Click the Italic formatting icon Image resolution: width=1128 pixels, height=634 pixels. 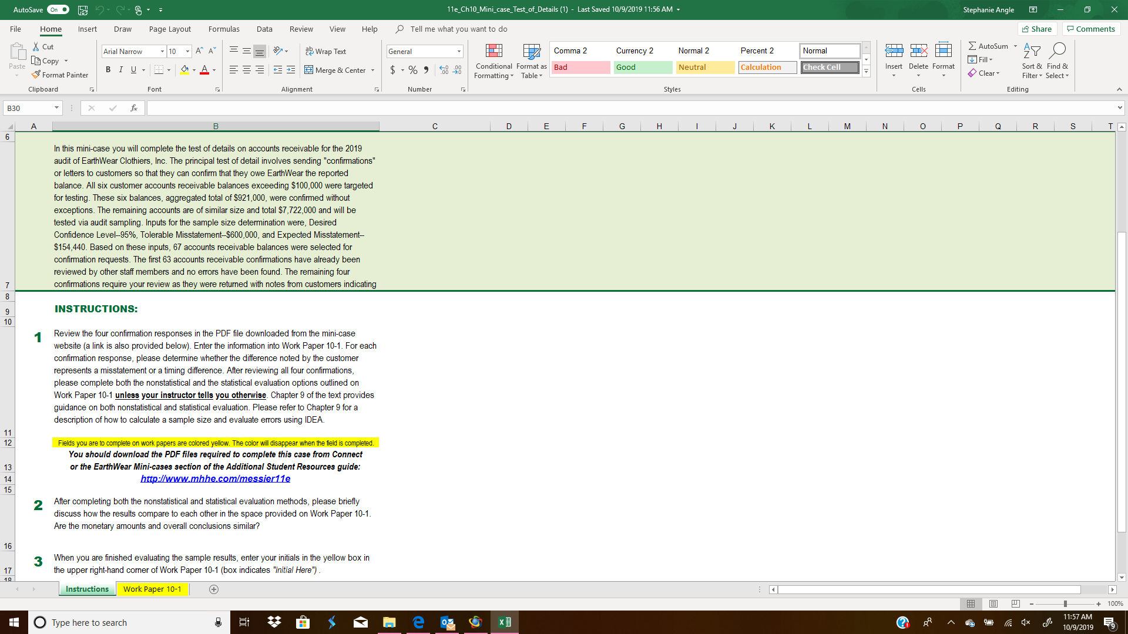(x=121, y=69)
